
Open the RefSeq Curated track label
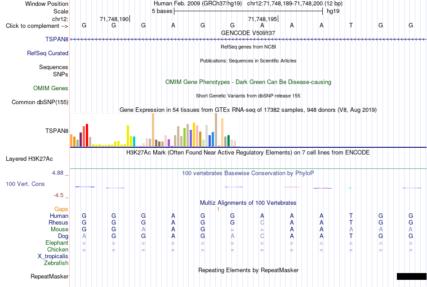[47, 53]
